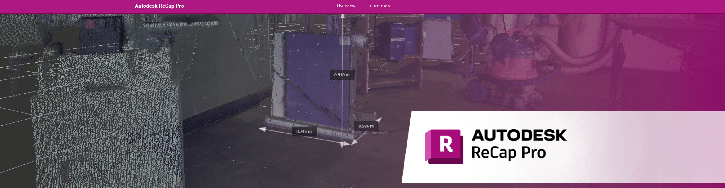
Task: Click the shelf unit holding blue boxes
Action: point(396,53)
